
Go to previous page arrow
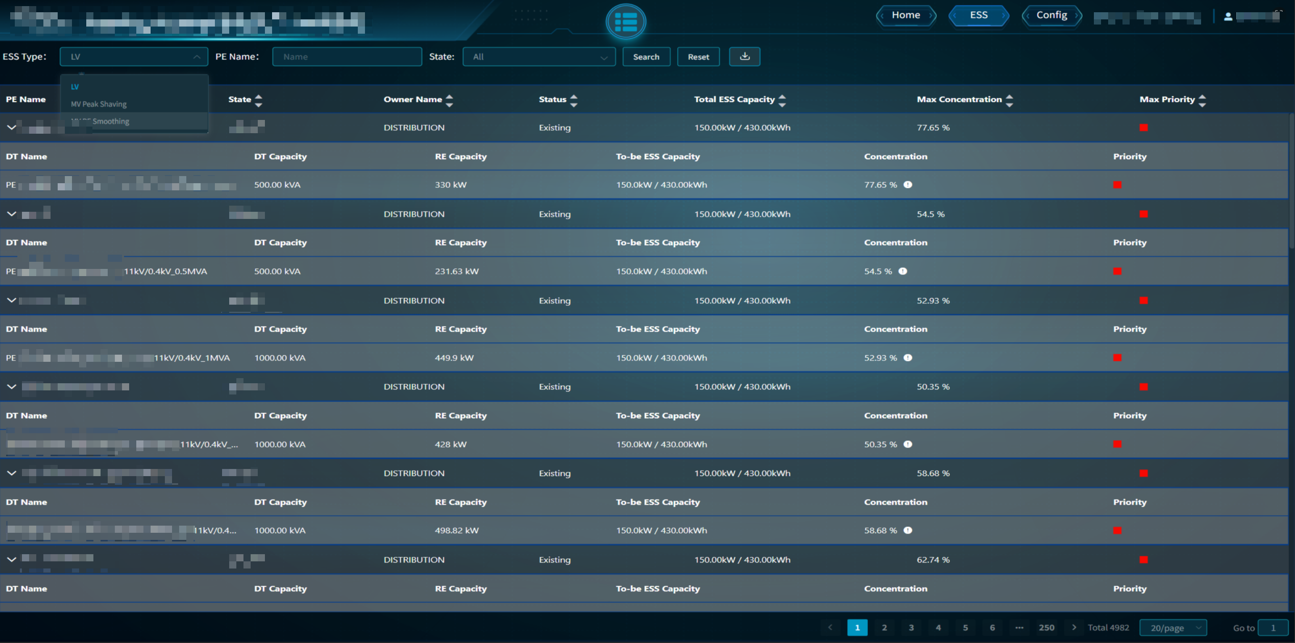[830, 627]
